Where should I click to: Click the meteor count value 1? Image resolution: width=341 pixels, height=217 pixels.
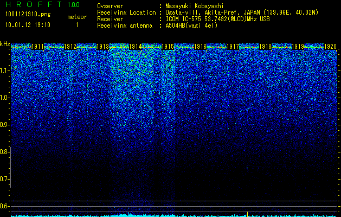(77, 25)
